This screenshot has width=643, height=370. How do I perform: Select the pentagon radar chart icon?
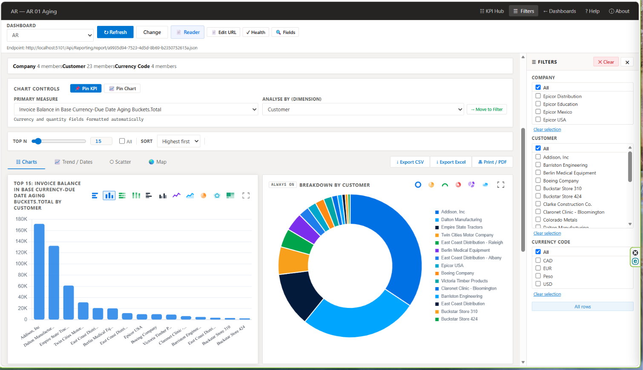pos(217,196)
